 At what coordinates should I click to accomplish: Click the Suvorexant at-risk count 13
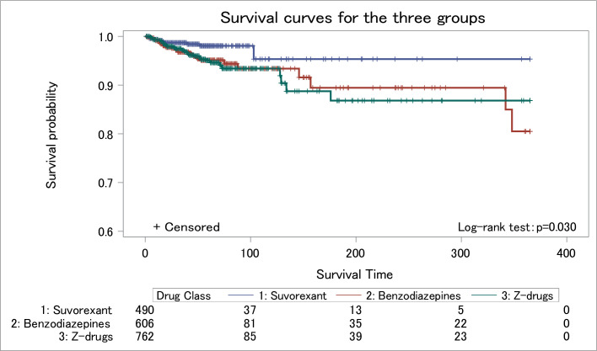click(x=356, y=309)
